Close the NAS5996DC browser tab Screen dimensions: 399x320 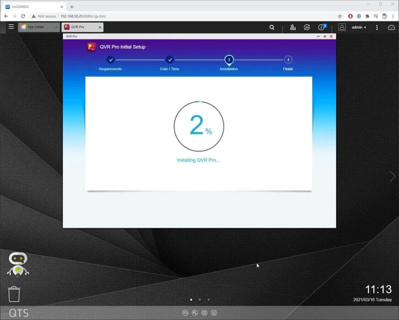point(62,7)
